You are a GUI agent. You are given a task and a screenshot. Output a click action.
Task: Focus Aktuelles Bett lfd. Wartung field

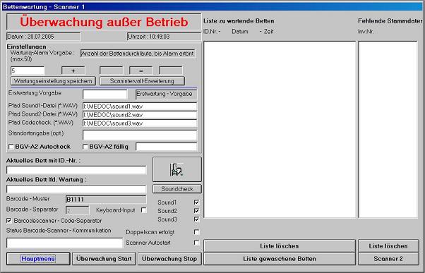point(76,189)
